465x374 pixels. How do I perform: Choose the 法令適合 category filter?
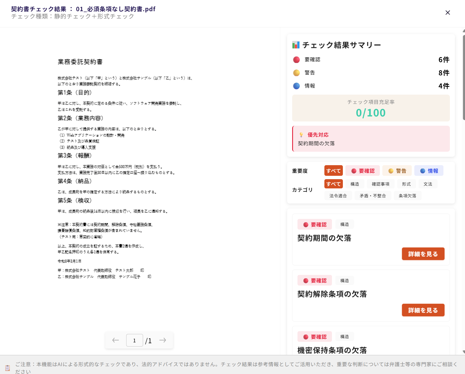point(338,196)
